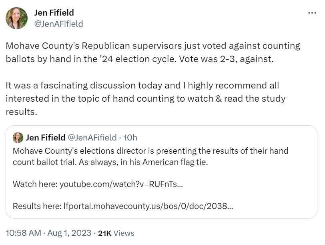Click the 10:58 AM time in the footer
The width and height of the screenshot is (325, 245).
pos(23,233)
